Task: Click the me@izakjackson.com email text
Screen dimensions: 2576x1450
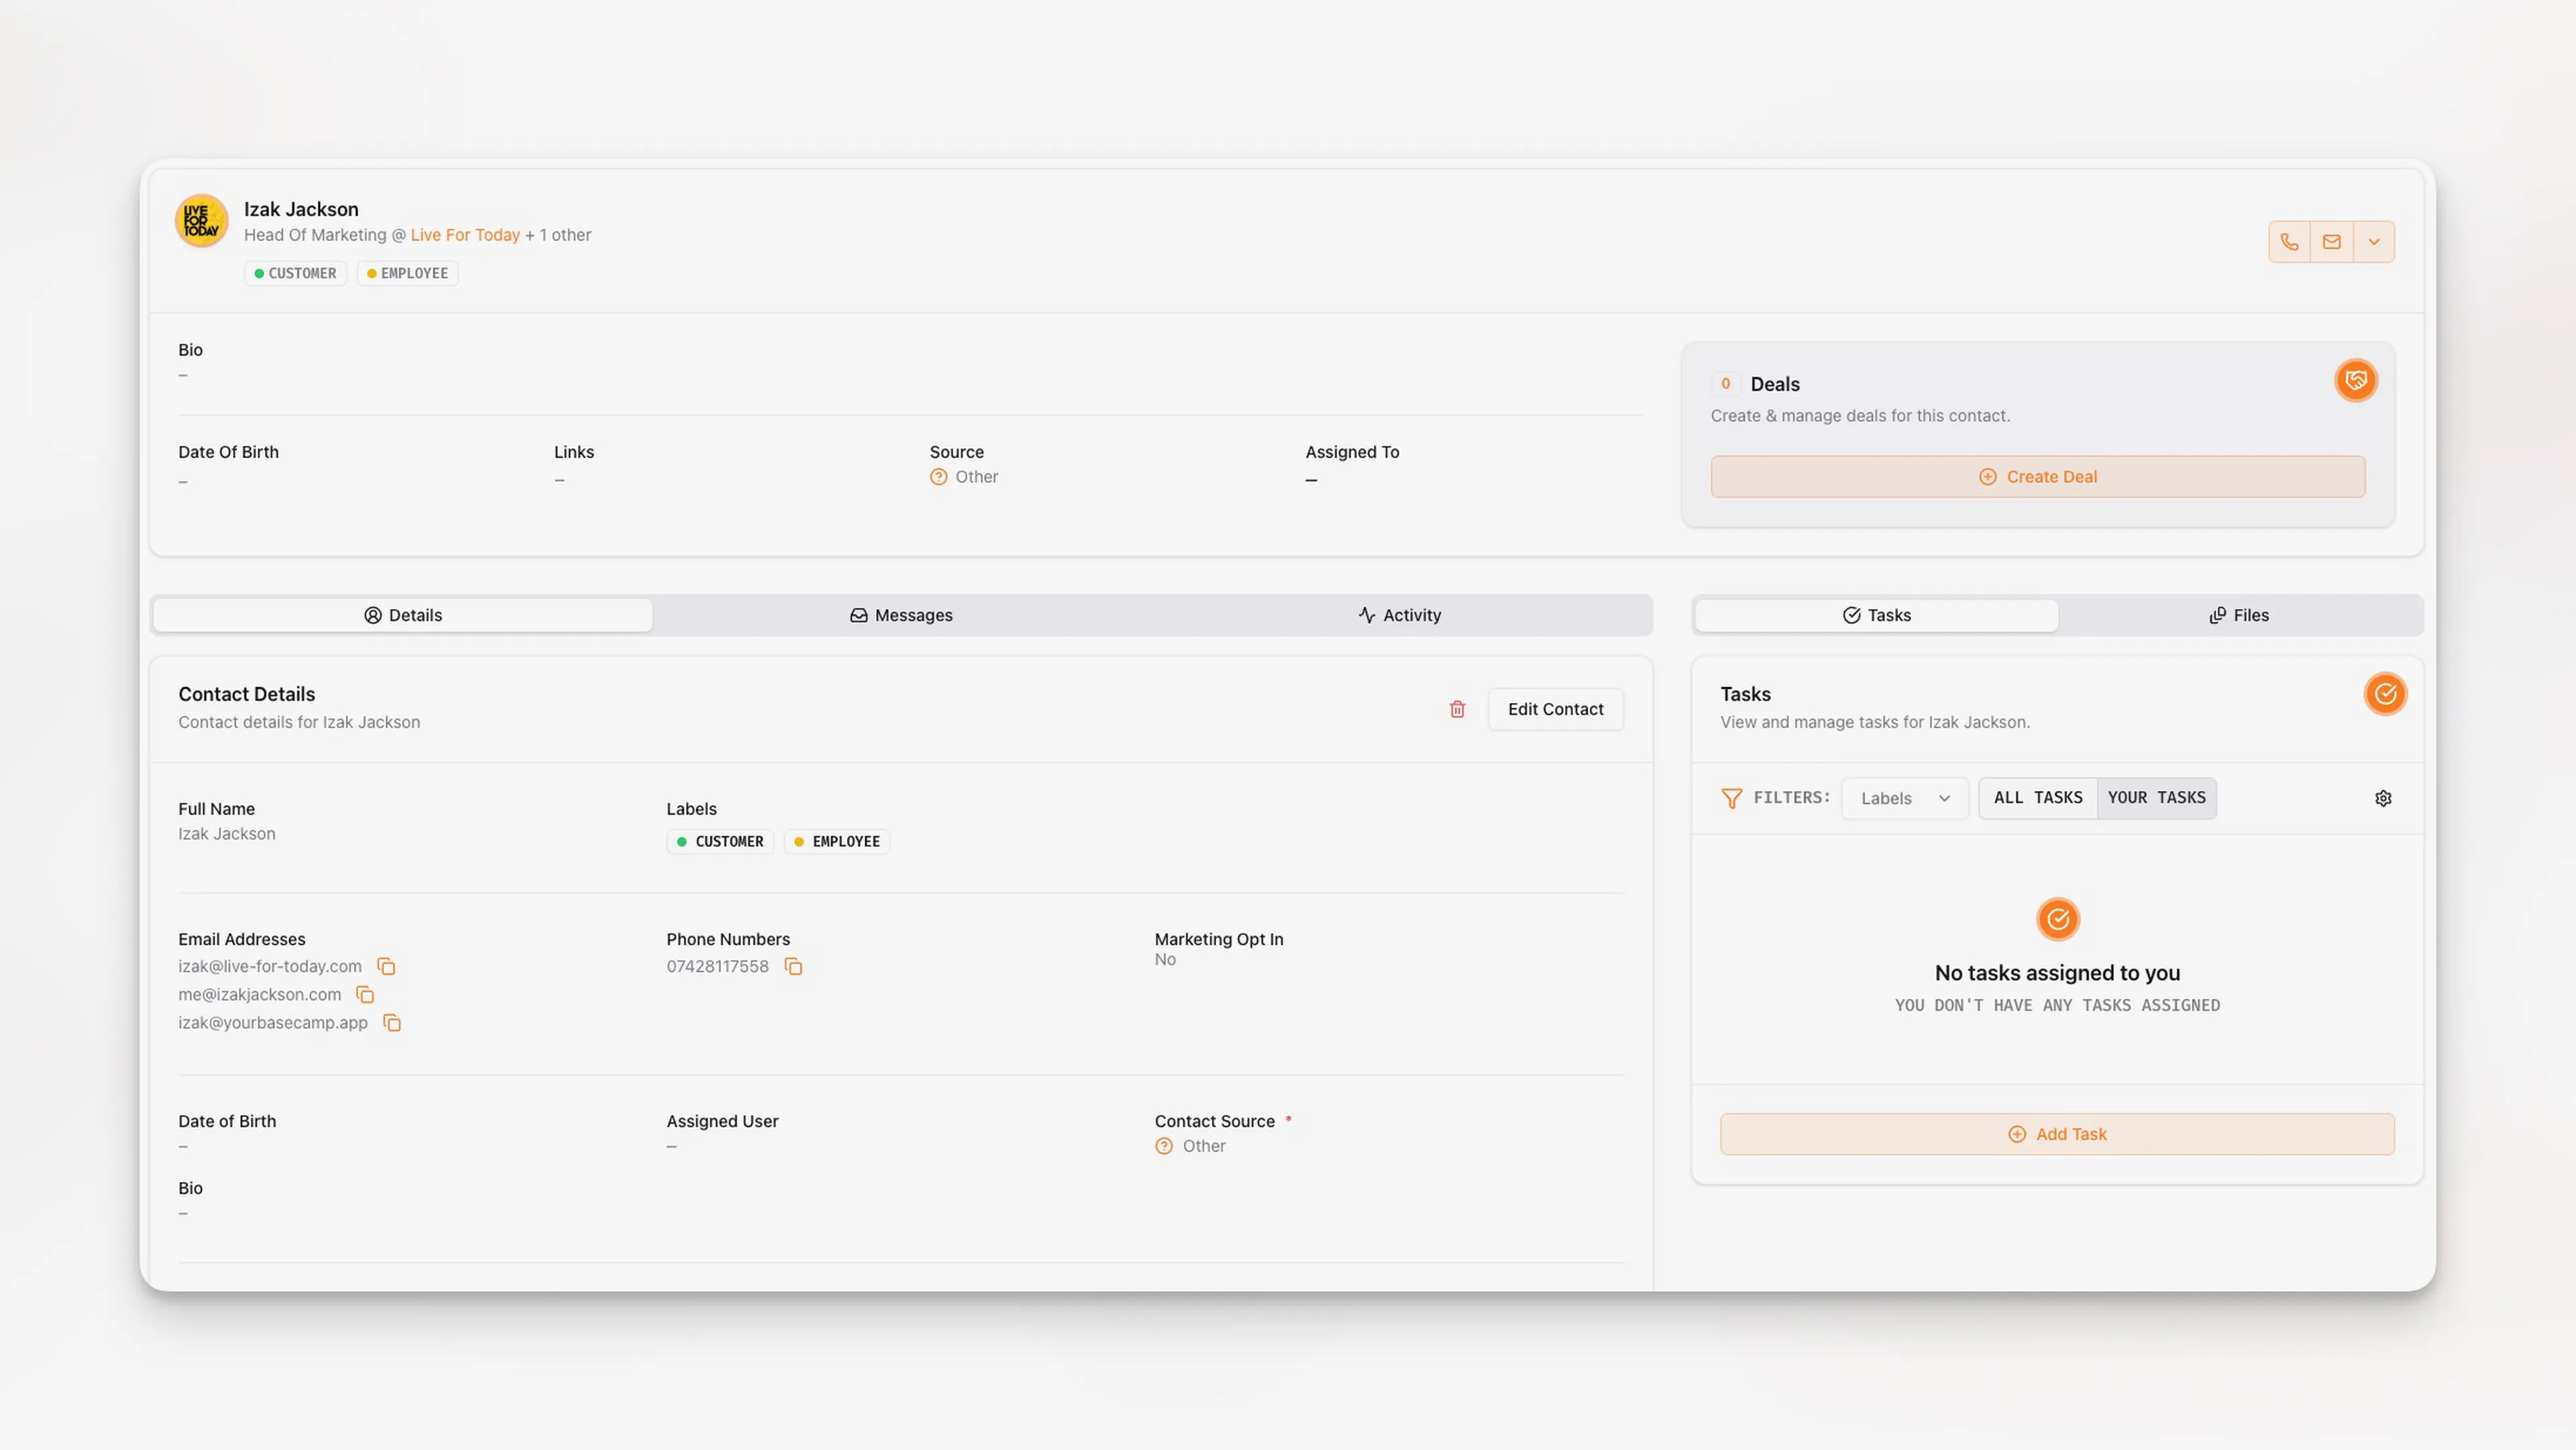Action: [260, 994]
